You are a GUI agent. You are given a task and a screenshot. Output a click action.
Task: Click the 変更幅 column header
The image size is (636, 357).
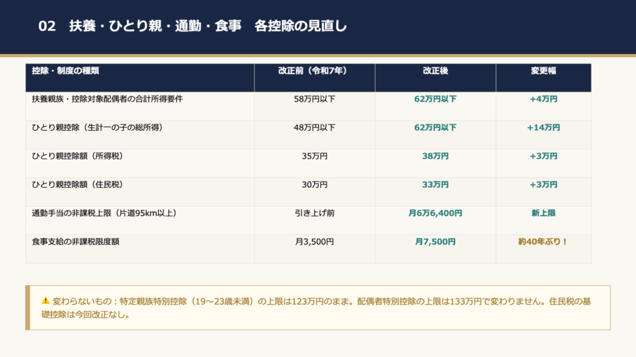(x=543, y=71)
